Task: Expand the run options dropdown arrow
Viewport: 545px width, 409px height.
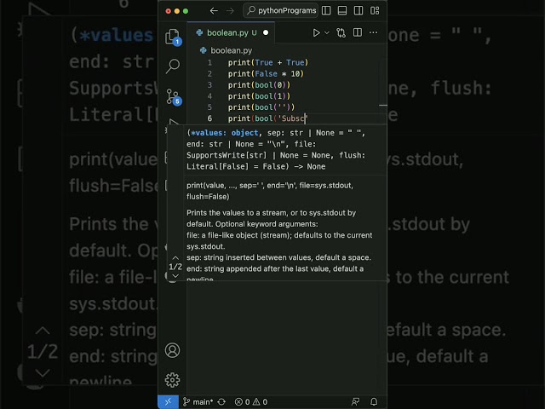Action: [327, 32]
